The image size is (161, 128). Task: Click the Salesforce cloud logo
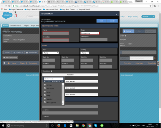(x=7, y=15)
